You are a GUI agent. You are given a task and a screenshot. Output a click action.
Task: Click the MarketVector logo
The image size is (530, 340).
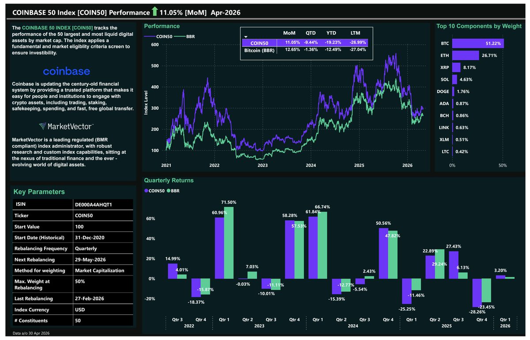(x=66, y=126)
